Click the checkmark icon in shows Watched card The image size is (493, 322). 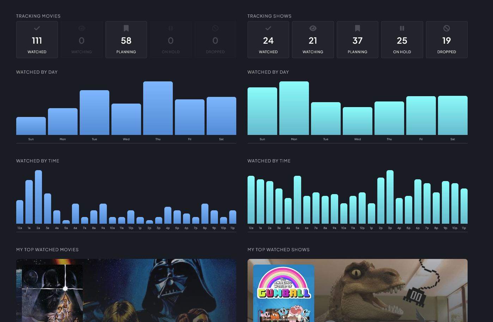268,28
